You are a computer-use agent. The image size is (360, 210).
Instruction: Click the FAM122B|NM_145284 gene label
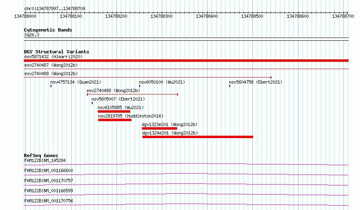coord(45,160)
